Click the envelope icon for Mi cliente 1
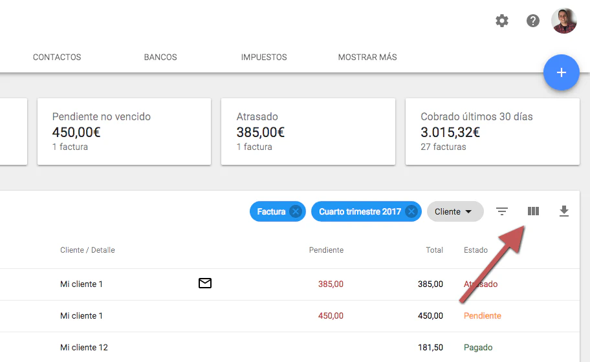 pos(205,283)
